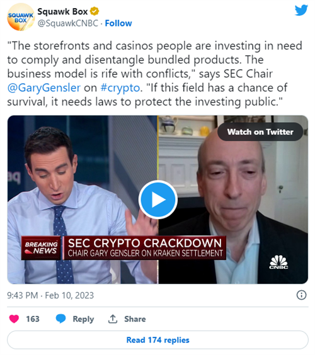Click the CNBC peacock logo in video
Image resolution: width=315 pixels, height=355 pixels.
[x=278, y=262]
